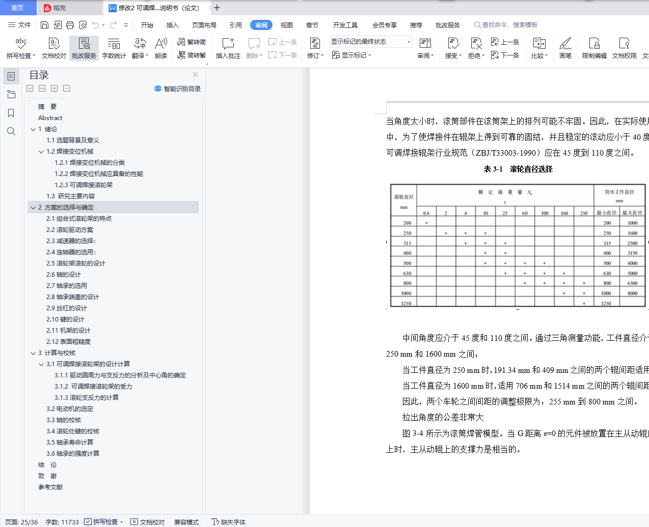Open the spell check (拼写检查) tool

(21, 48)
